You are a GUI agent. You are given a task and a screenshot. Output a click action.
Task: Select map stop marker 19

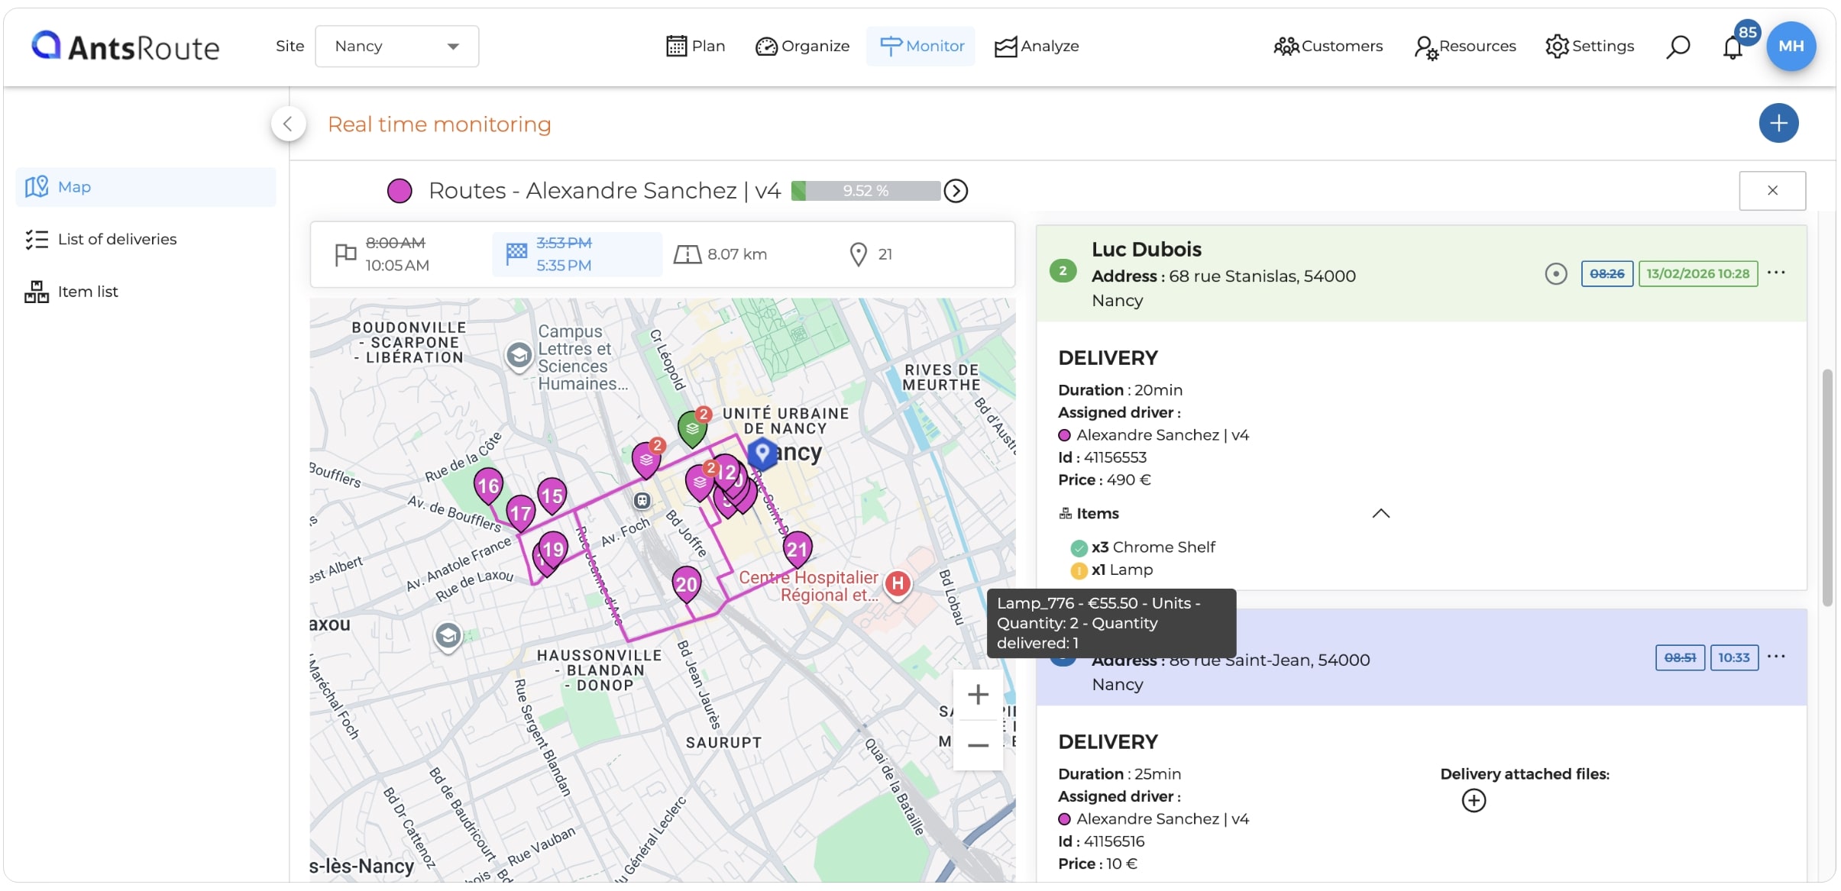click(553, 550)
